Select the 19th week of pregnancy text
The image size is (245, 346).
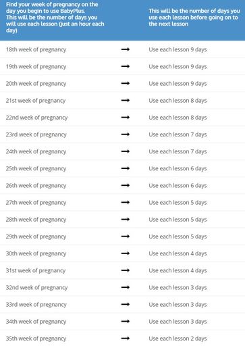tap(36, 67)
